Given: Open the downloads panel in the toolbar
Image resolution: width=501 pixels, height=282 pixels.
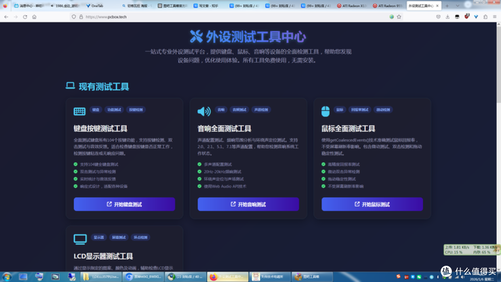Looking at the screenshot, I should 448,17.
